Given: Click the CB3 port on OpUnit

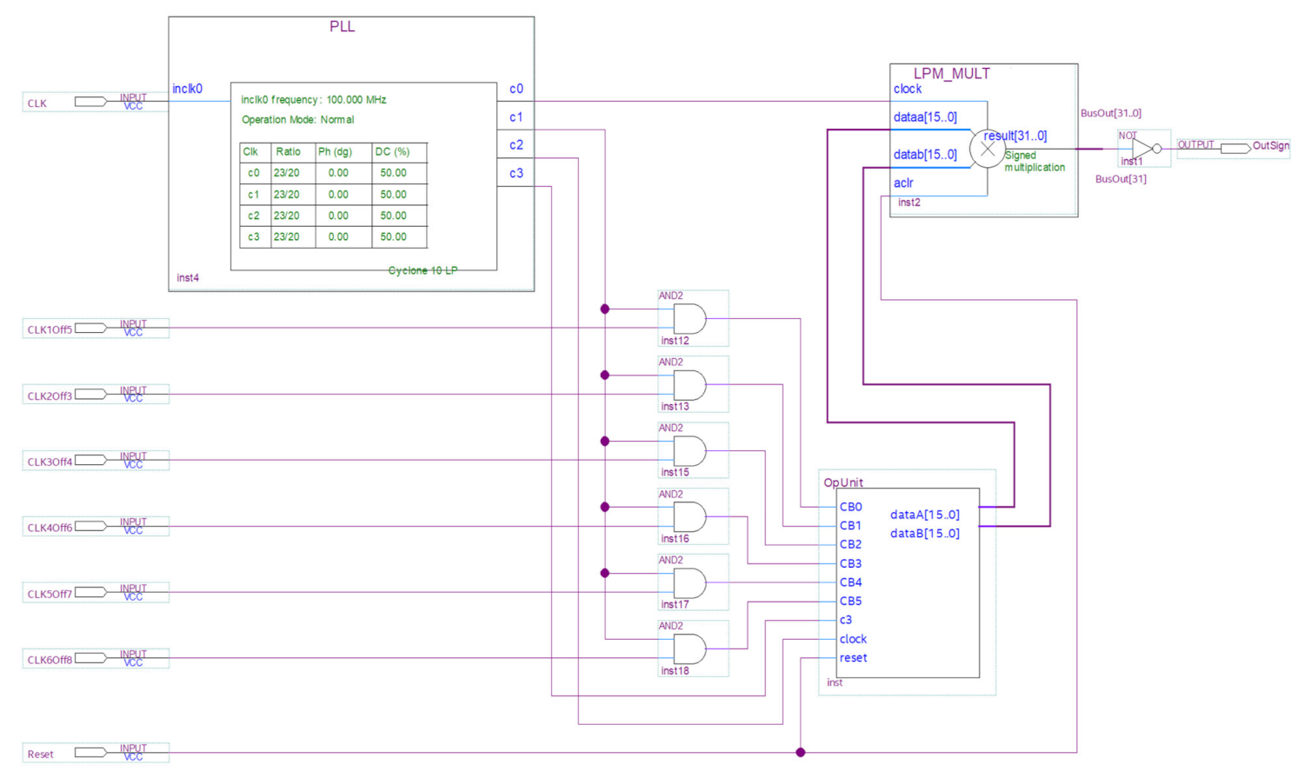Looking at the screenshot, I should (x=853, y=563).
